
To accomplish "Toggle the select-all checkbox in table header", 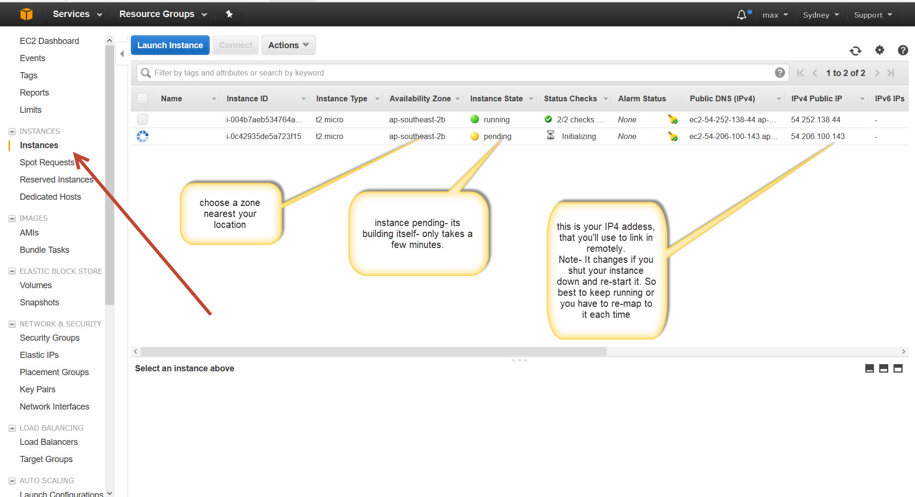I will [x=142, y=98].
